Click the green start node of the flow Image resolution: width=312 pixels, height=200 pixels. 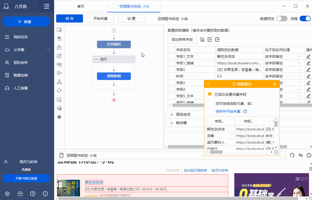click(x=114, y=30)
